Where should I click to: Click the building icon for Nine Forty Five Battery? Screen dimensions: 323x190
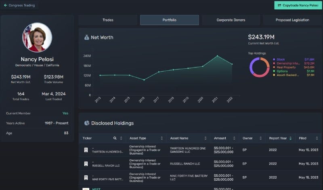pos(86,177)
